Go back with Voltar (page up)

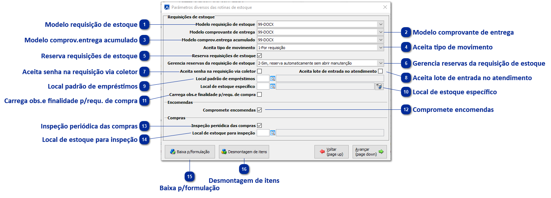tap(331, 152)
